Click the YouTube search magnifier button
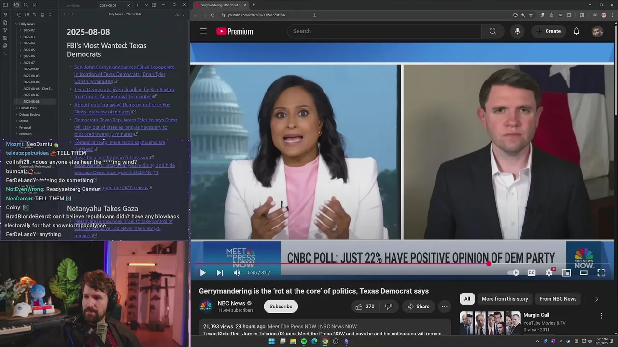Viewport: 618px width, 347px height. point(492,31)
